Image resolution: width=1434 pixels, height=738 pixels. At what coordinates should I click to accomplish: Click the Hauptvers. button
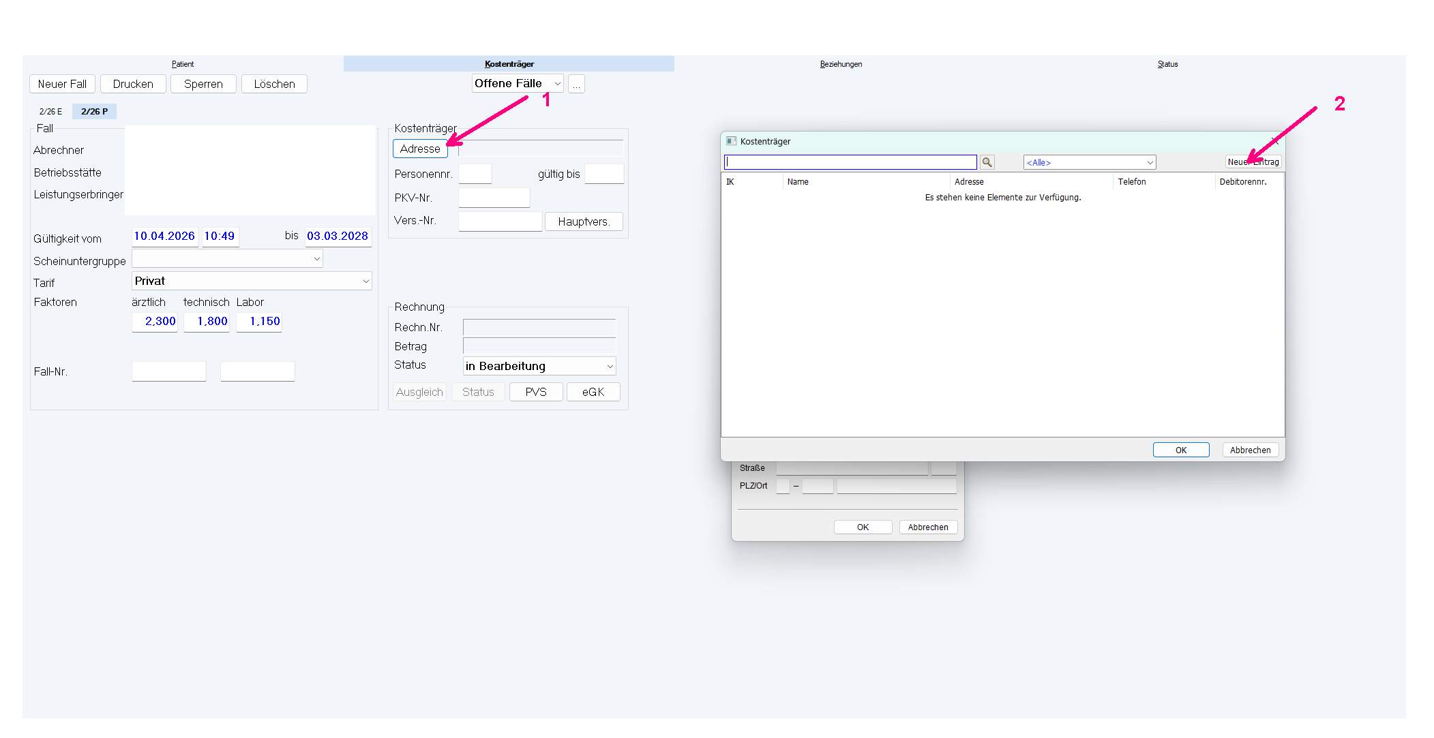click(583, 221)
